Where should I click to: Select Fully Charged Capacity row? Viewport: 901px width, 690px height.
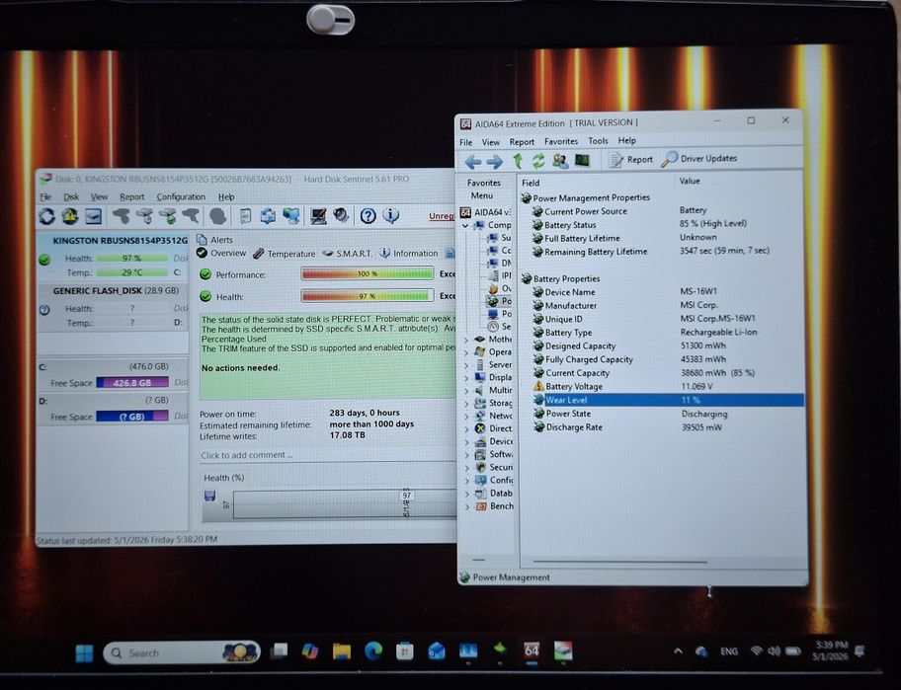[x=667, y=359]
